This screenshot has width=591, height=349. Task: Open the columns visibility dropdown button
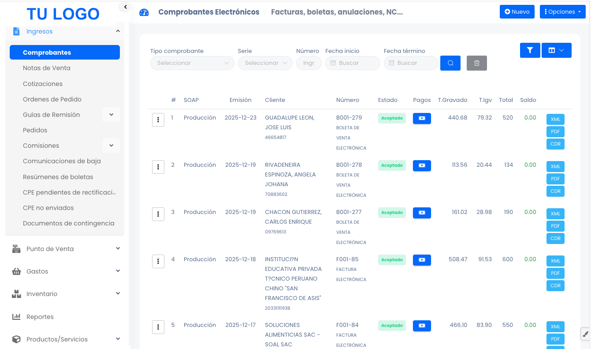point(556,50)
